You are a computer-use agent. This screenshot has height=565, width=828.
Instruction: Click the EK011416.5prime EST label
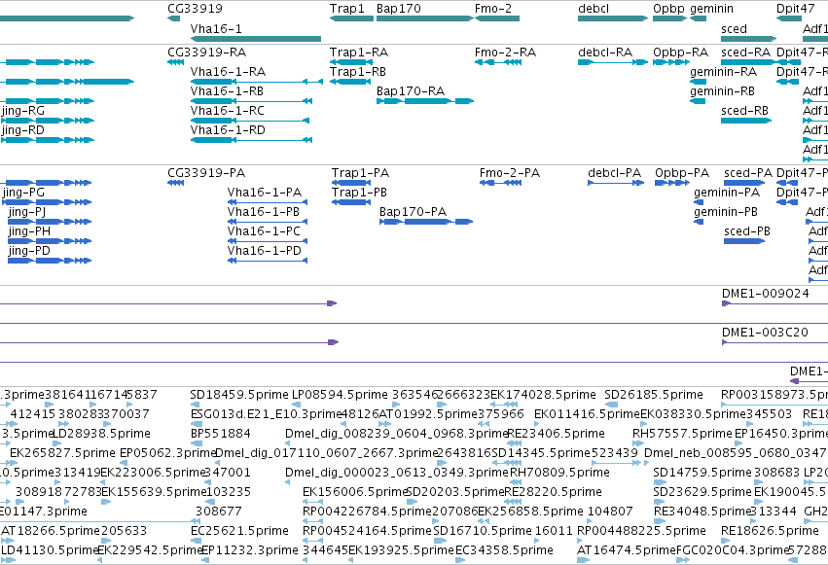coord(588,414)
